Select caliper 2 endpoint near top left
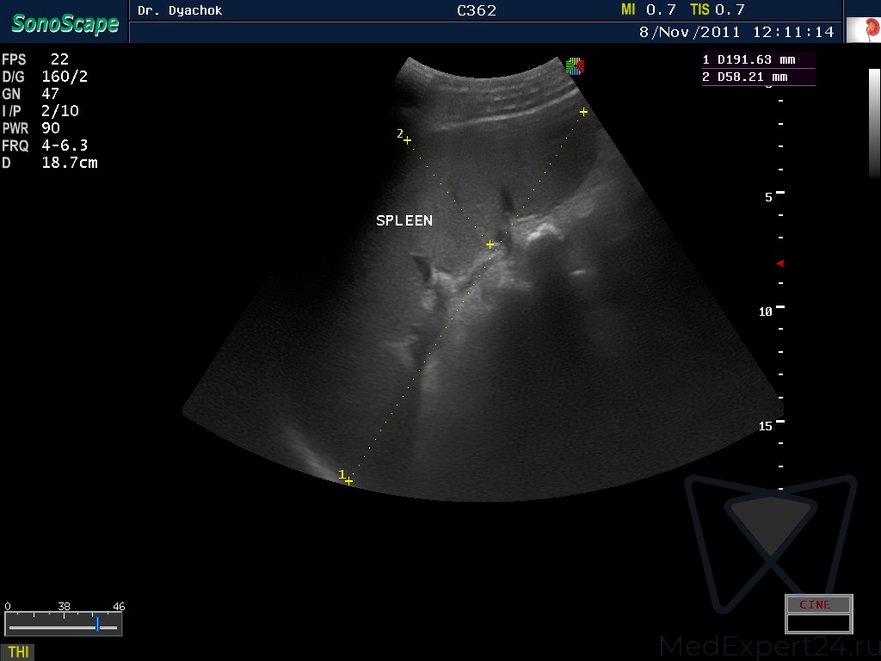 click(407, 139)
